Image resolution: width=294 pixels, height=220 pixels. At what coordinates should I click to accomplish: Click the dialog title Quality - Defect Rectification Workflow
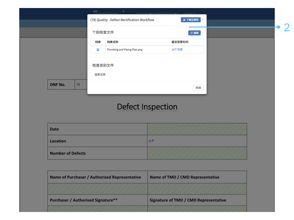pyautogui.click(x=122, y=20)
